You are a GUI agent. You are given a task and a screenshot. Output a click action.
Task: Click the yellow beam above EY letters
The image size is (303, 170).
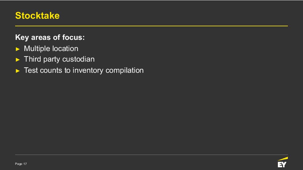pyautogui.click(x=283, y=159)
